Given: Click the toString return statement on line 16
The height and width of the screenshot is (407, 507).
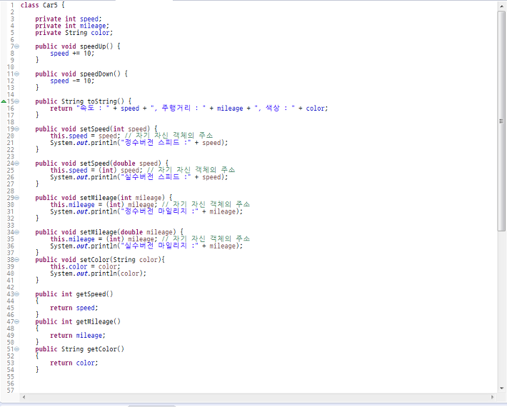Looking at the screenshot, I should pos(189,109).
